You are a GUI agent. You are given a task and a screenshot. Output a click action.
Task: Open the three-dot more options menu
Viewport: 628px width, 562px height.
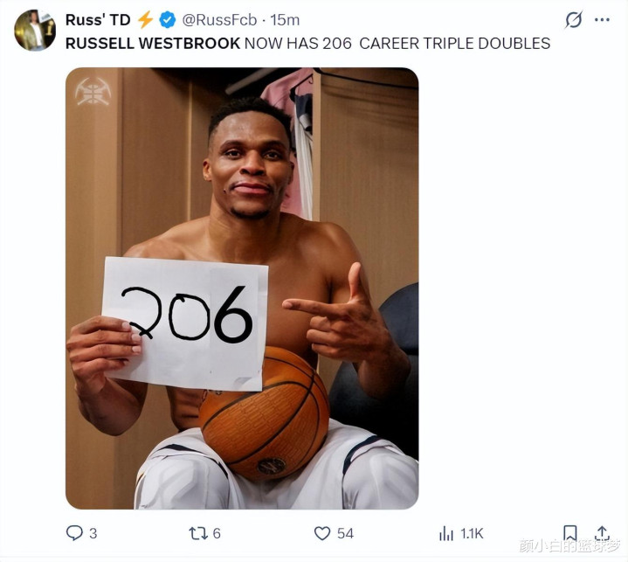[602, 19]
